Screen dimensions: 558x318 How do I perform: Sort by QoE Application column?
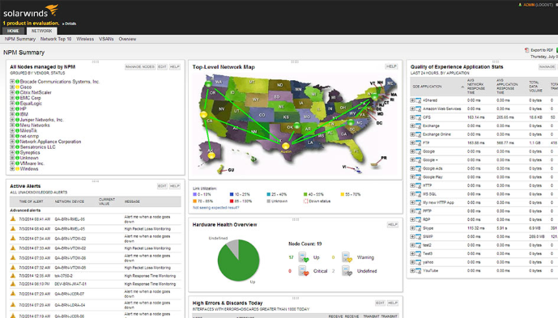[x=427, y=87]
